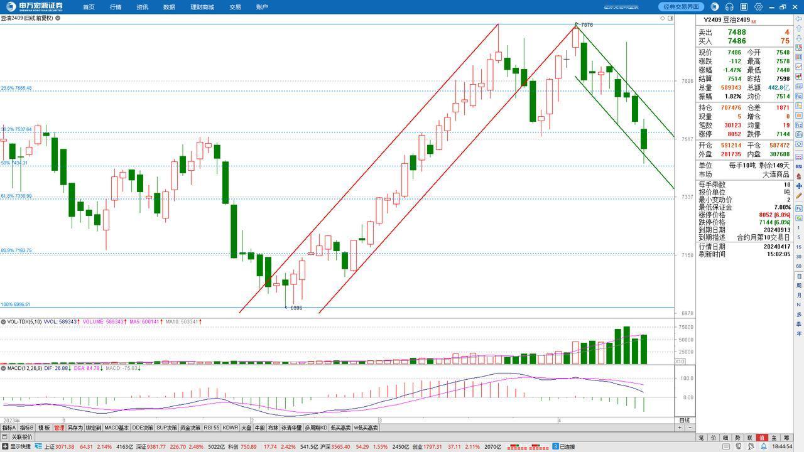Viewport: 804px width, 452px height.
Task: Select the 日 daily period in sidebar
Action: 799,276
